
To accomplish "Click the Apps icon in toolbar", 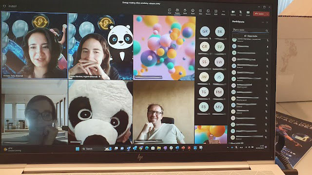I will click(x=215, y=12).
